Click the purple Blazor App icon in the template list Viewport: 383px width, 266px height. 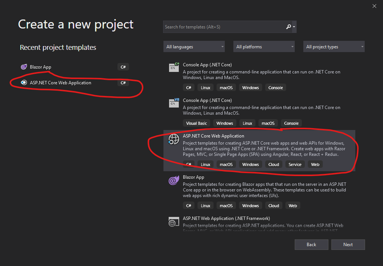coord(174,181)
